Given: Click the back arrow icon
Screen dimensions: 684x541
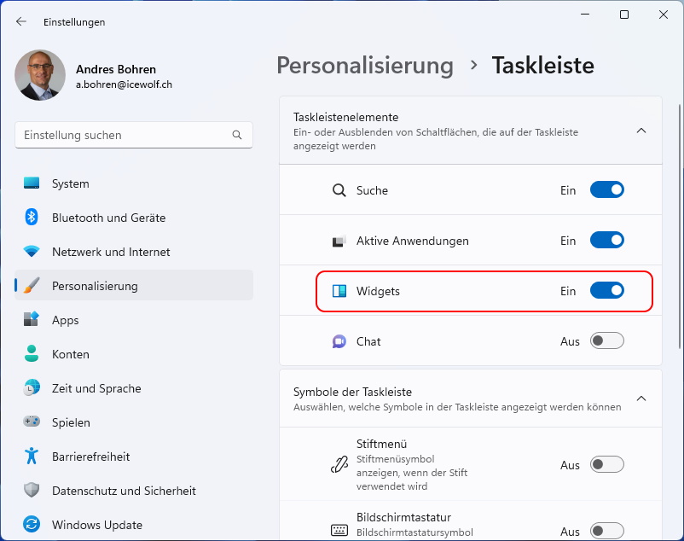Looking at the screenshot, I should pos(21,22).
